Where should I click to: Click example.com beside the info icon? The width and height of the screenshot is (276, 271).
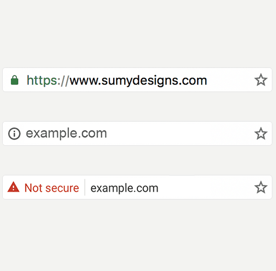pos(66,133)
